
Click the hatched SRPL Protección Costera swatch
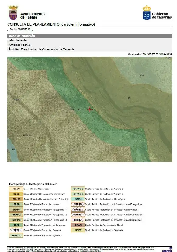(16, 230)
